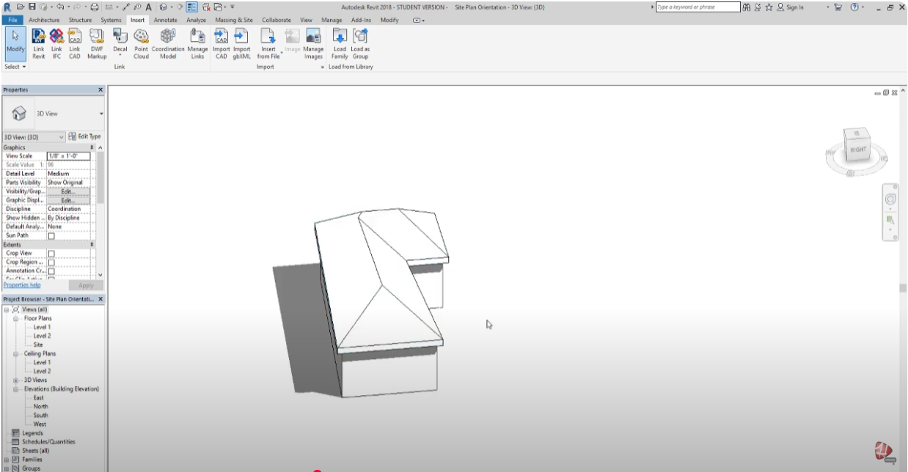
Task: Click the Edit Type button
Action: (84, 136)
